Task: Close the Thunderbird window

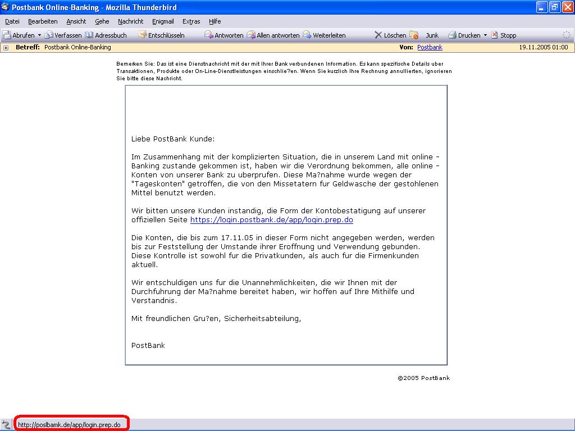Action: point(567,7)
